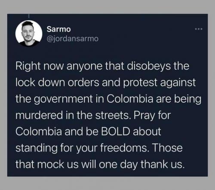
Task: Click the word BOLD in the tweet
Action: (116, 132)
